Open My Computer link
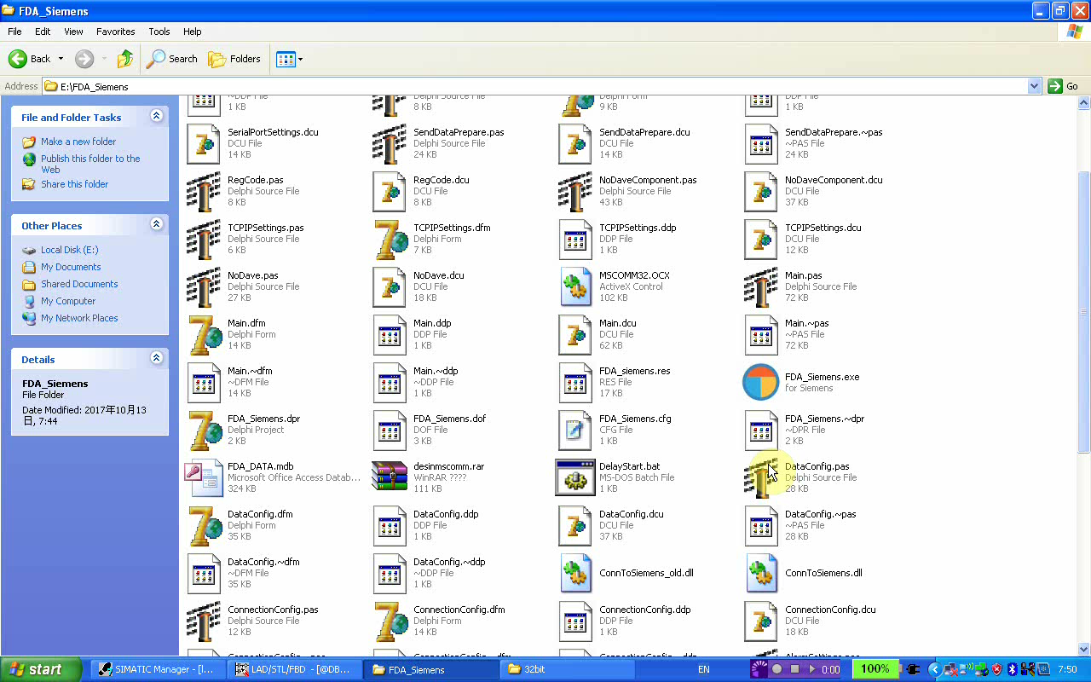 [x=68, y=301]
